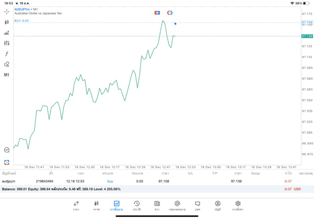Screen dimensions: 314x219
Task: Tap the red-blue circular icon on chart
Action: click(x=170, y=13)
